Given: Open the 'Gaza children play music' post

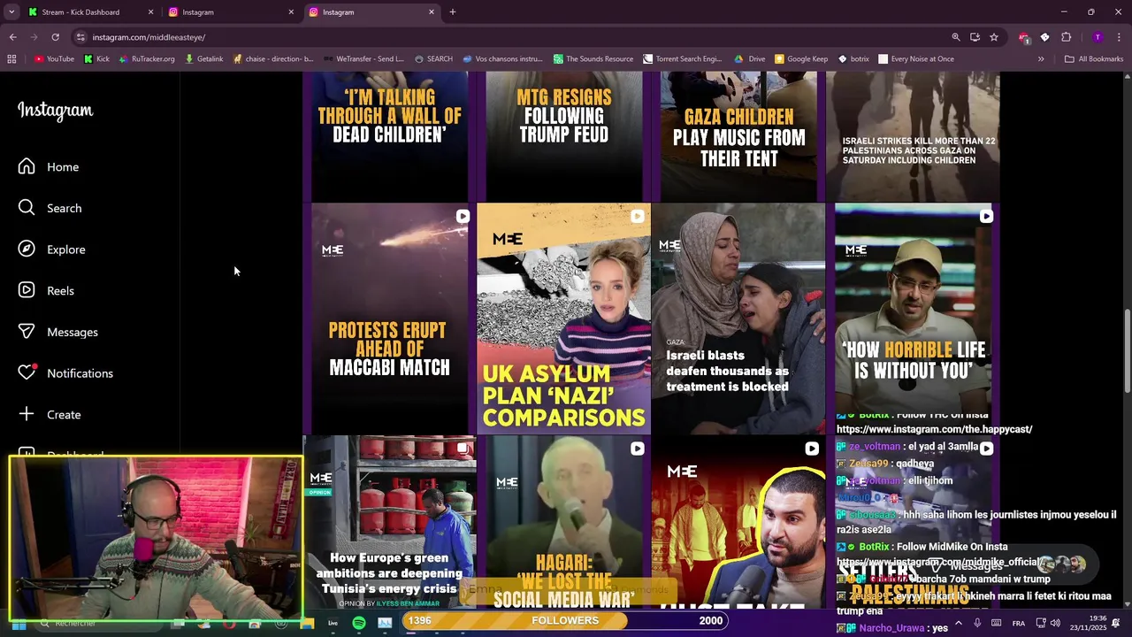Looking at the screenshot, I should [738, 136].
